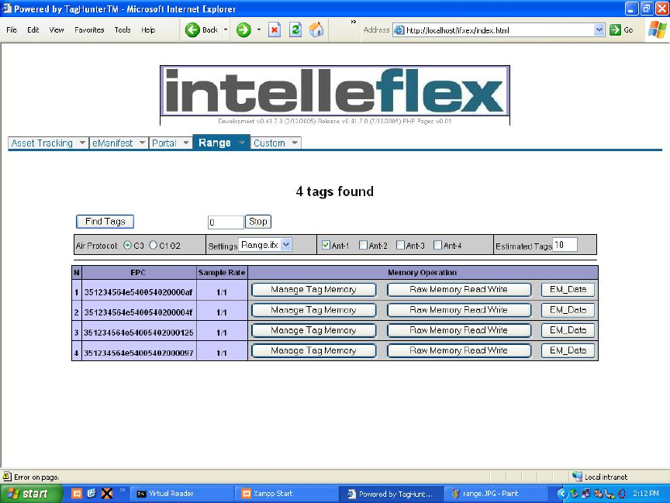Click Raw Memory Read Write for tag 2
Screen dimensions: 670x503
click(x=459, y=310)
